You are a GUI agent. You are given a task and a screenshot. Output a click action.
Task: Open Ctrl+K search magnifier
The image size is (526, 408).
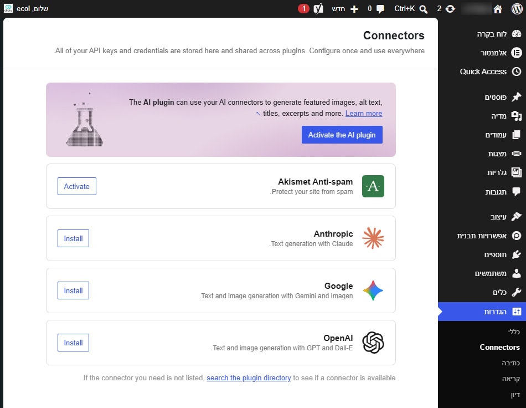pyautogui.click(x=424, y=9)
